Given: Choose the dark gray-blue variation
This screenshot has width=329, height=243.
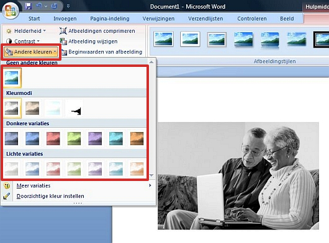Looking at the screenshot, I should pyautogui.click(x=12, y=138).
